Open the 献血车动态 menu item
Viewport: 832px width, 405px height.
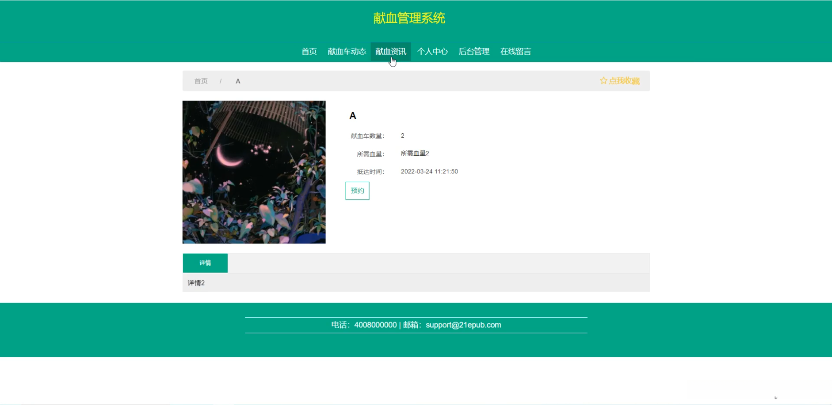(x=347, y=52)
